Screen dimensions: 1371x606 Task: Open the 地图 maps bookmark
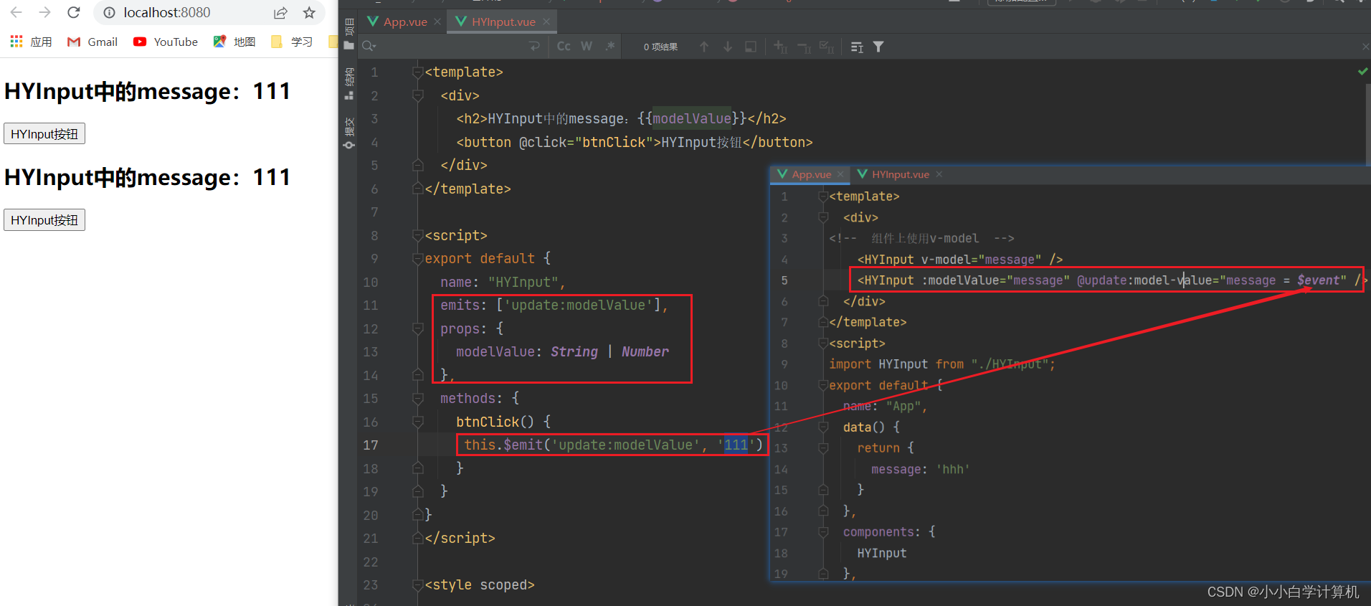pyautogui.click(x=234, y=42)
